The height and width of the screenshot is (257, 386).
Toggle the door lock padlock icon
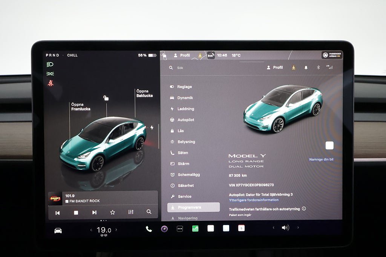pos(106,98)
